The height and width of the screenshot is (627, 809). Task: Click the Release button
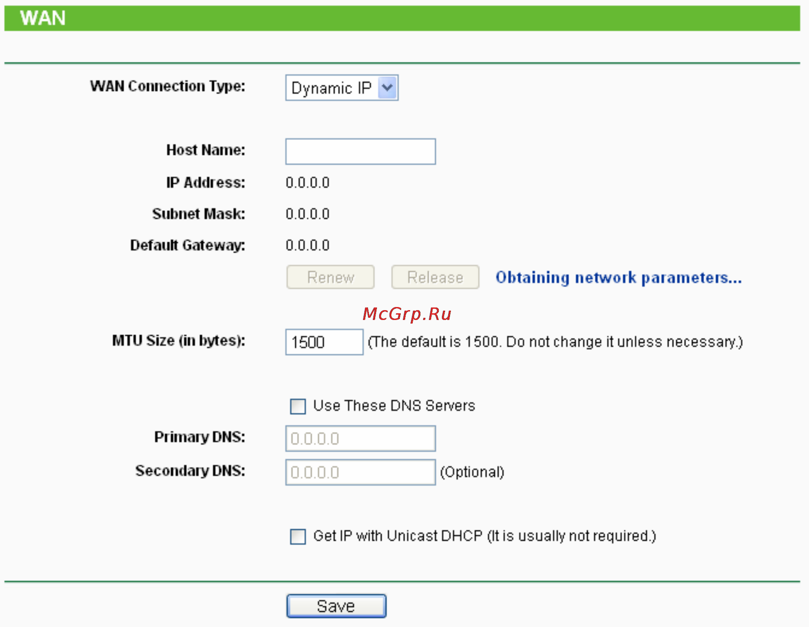coord(435,277)
